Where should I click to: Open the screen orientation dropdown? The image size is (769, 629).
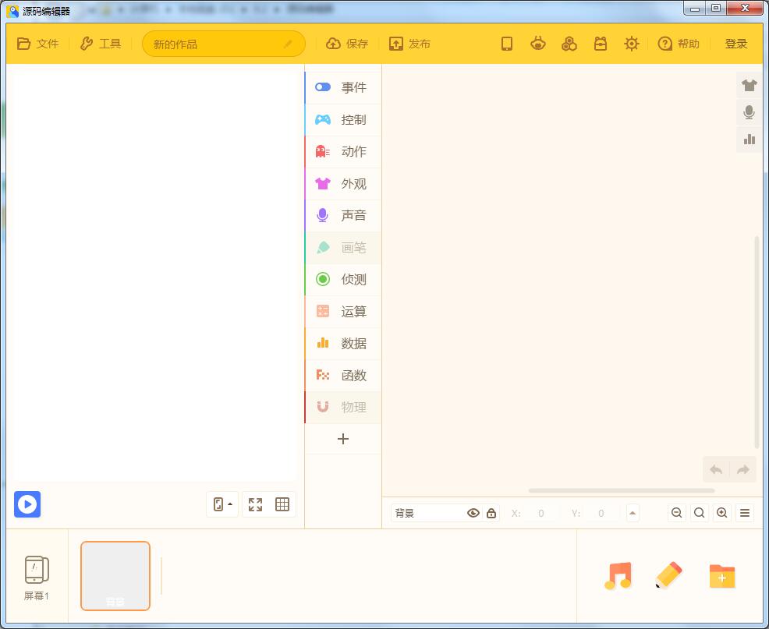pos(222,504)
